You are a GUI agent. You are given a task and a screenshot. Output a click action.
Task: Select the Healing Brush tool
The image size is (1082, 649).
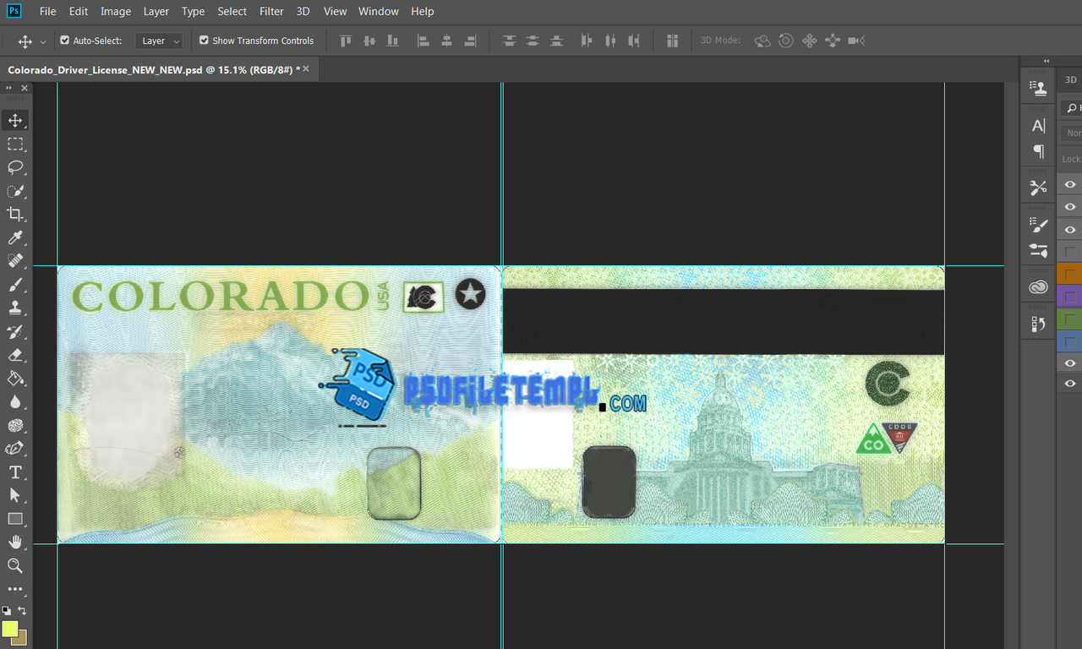coord(15,261)
